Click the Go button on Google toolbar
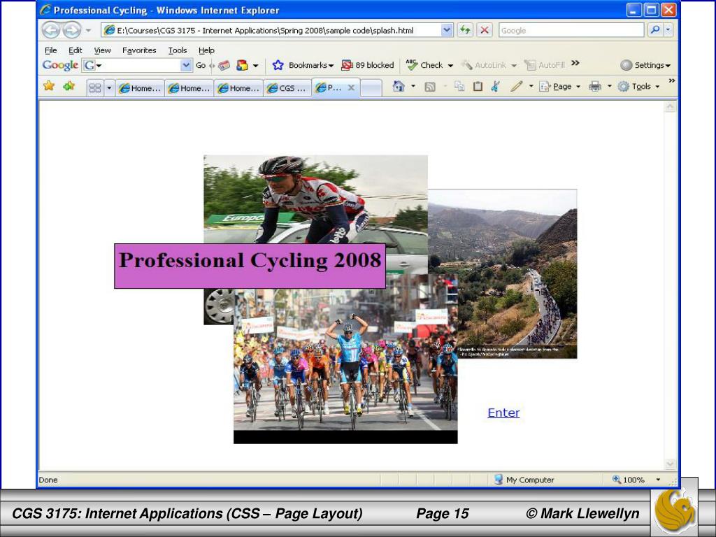 click(x=201, y=65)
